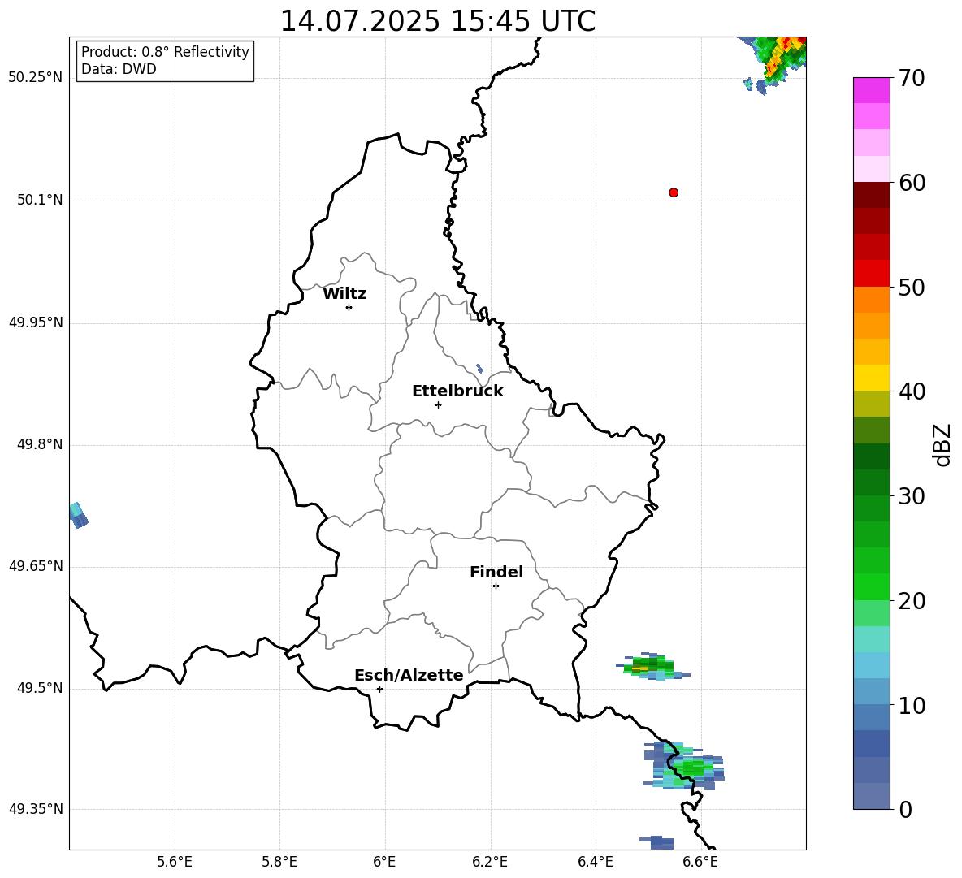Click the radar echo cluster near 49.4°N

(686, 766)
